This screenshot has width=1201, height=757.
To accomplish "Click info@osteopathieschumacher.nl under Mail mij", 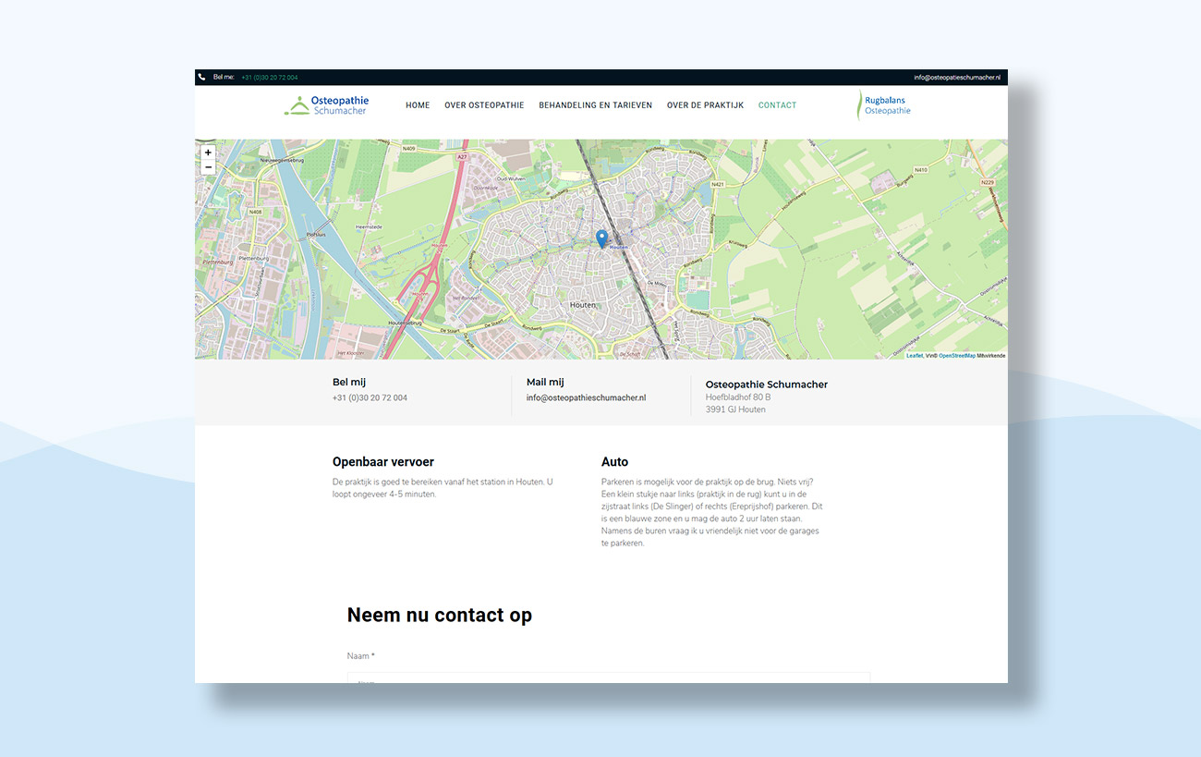I will tap(586, 397).
